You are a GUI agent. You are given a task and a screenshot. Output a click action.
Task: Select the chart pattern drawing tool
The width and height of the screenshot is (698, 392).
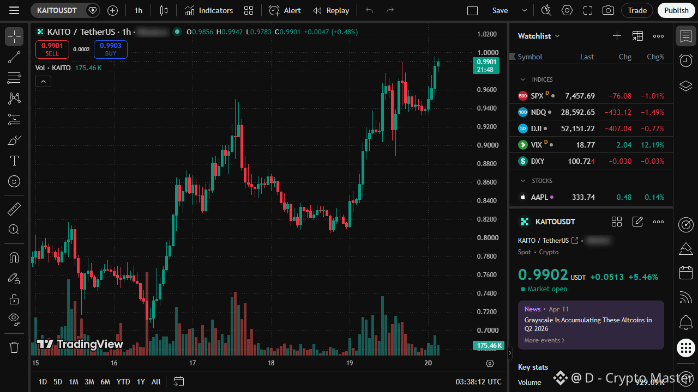(x=14, y=99)
